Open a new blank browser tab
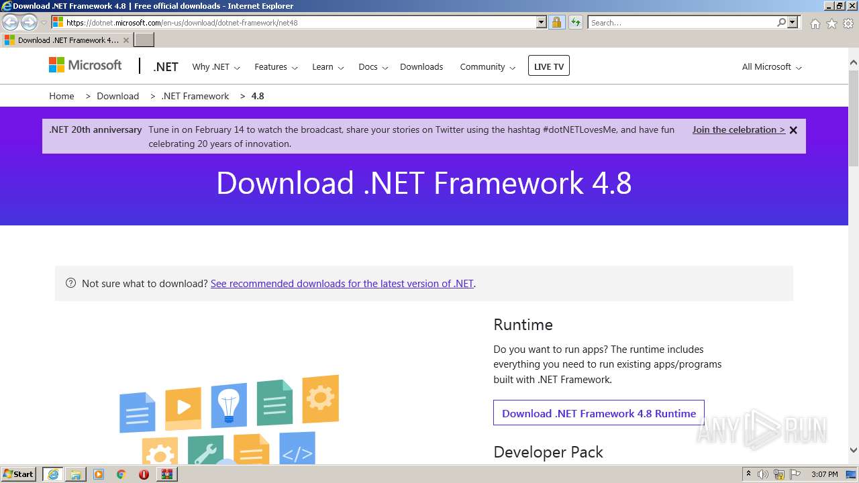 144,40
